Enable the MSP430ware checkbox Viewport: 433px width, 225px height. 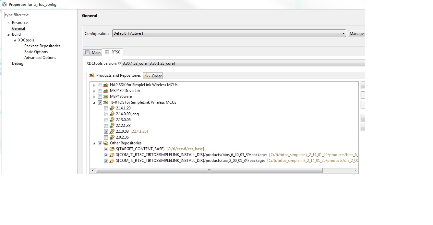click(x=100, y=96)
